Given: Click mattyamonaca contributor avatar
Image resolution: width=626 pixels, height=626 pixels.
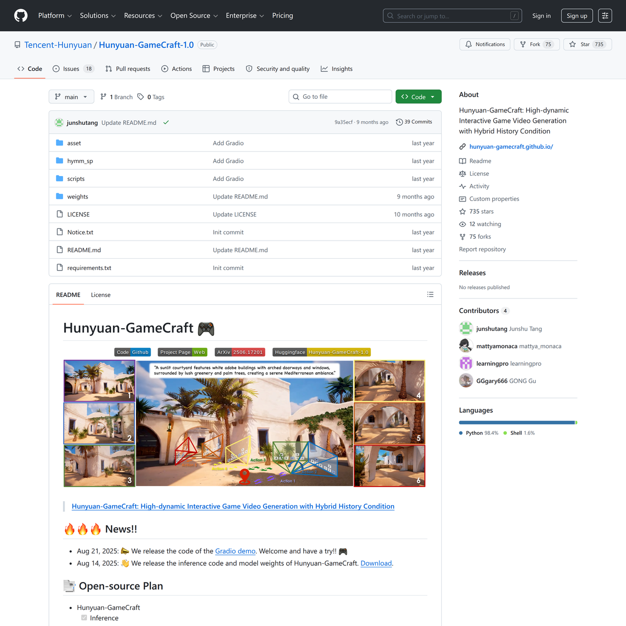Looking at the screenshot, I should 466,346.
